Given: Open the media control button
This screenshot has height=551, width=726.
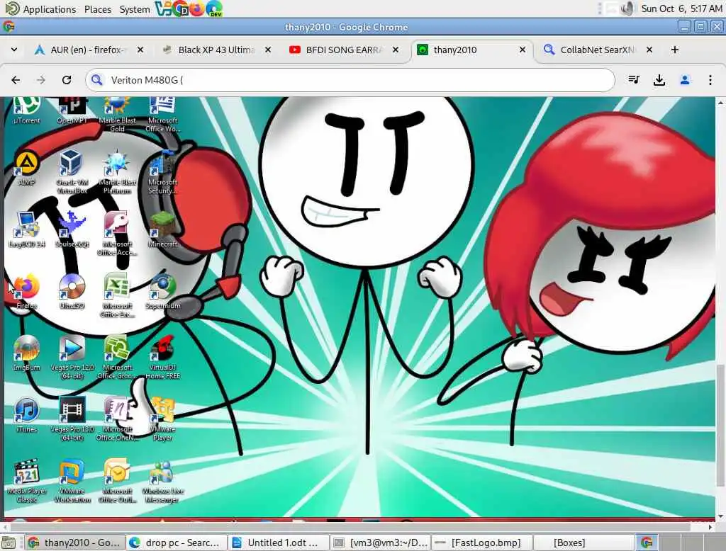Looking at the screenshot, I should pyautogui.click(x=634, y=80).
